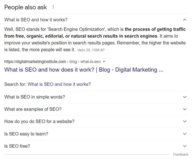194x159 pixels.
Task: Click the dropdown arrow next to the digitalmarketinginstitute URL
Action: coord(104,61)
